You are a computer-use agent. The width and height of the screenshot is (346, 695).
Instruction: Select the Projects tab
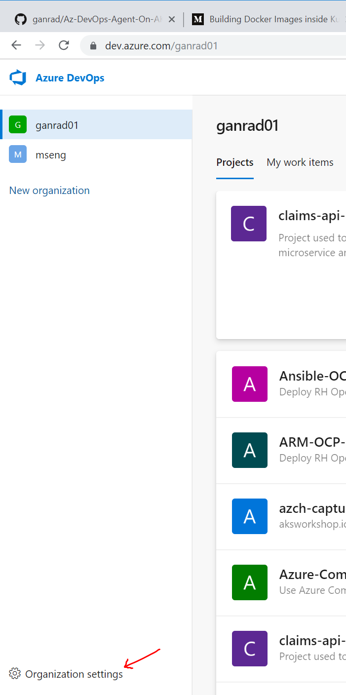235,162
